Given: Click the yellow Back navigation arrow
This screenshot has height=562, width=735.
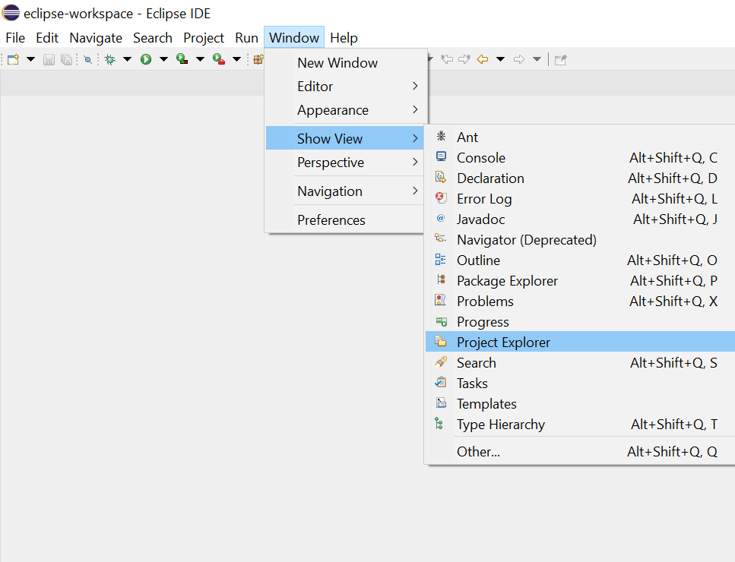Looking at the screenshot, I should coord(483,59).
